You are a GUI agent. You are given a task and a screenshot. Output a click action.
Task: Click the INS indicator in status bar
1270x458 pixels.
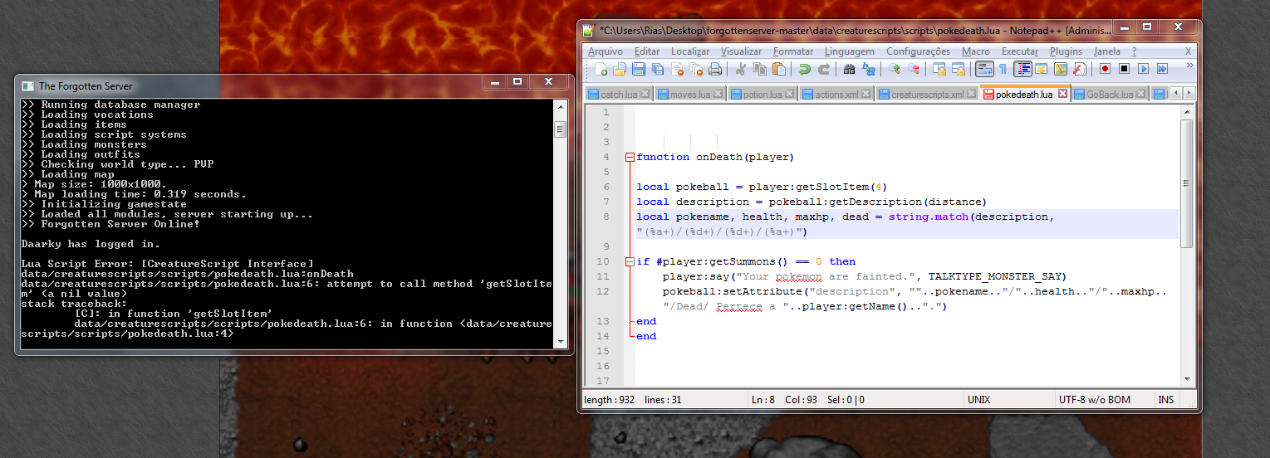click(1166, 400)
